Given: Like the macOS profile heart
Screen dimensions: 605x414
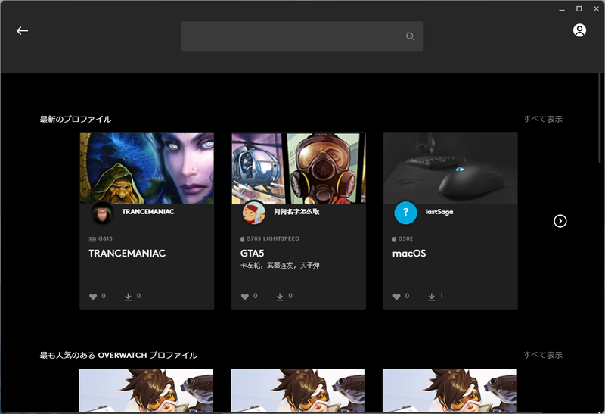Looking at the screenshot, I should [396, 297].
